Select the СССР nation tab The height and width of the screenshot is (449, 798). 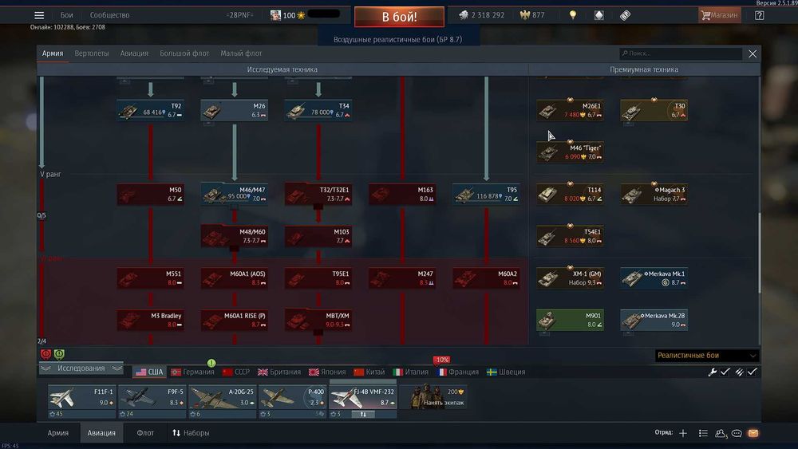(x=236, y=372)
